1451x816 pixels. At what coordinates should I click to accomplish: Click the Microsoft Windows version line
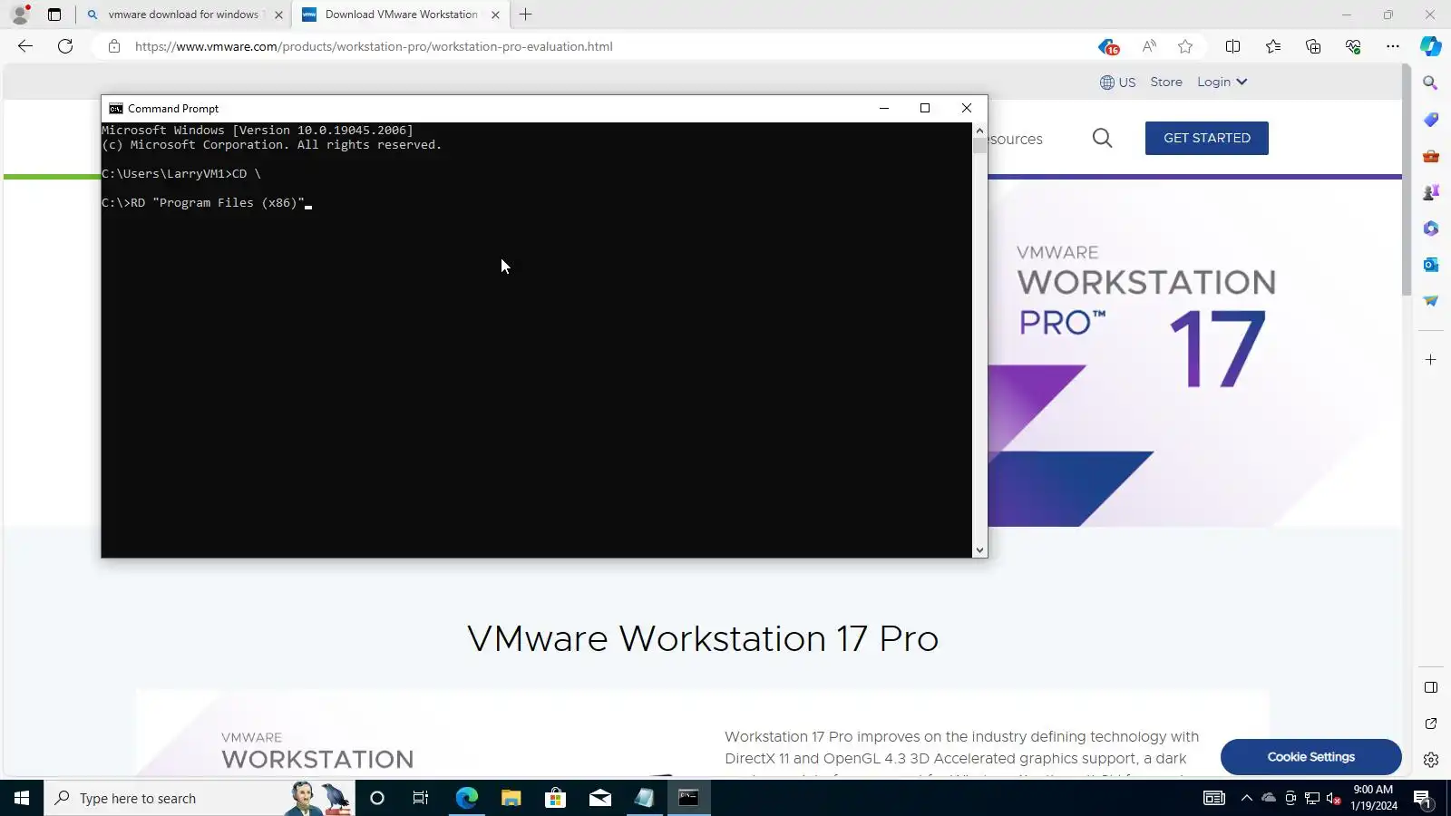pyautogui.click(x=258, y=131)
